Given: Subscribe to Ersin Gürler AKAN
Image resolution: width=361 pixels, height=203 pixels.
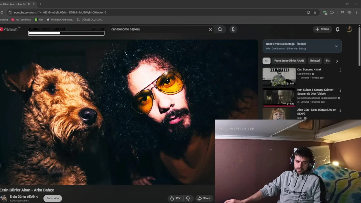Looking at the screenshot, I should pyautogui.click(x=53, y=198).
